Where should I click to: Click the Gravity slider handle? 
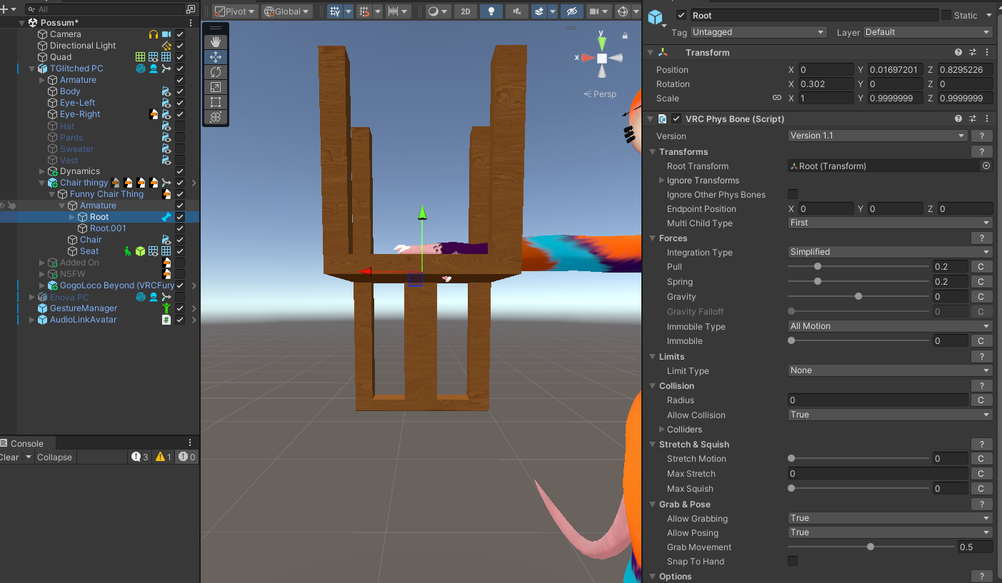tap(858, 296)
